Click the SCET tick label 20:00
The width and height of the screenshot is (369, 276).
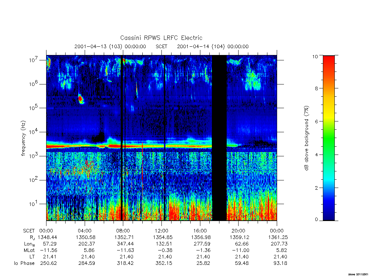(238, 231)
